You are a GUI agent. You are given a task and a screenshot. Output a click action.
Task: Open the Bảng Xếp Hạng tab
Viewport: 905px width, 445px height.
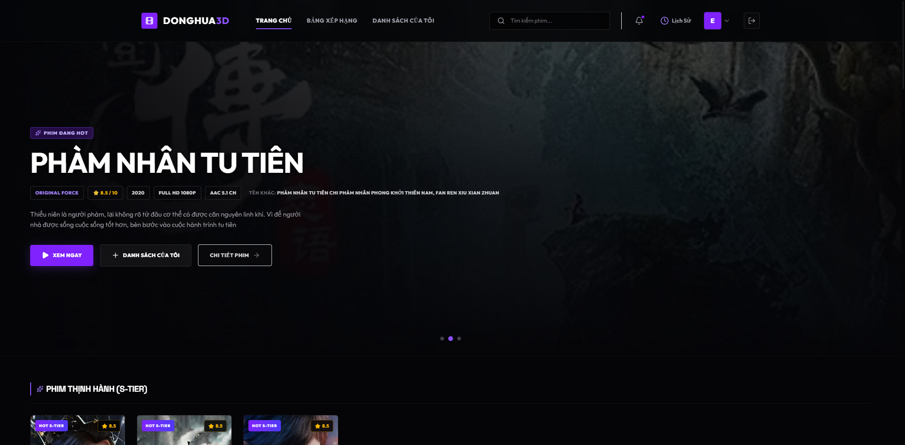(332, 21)
